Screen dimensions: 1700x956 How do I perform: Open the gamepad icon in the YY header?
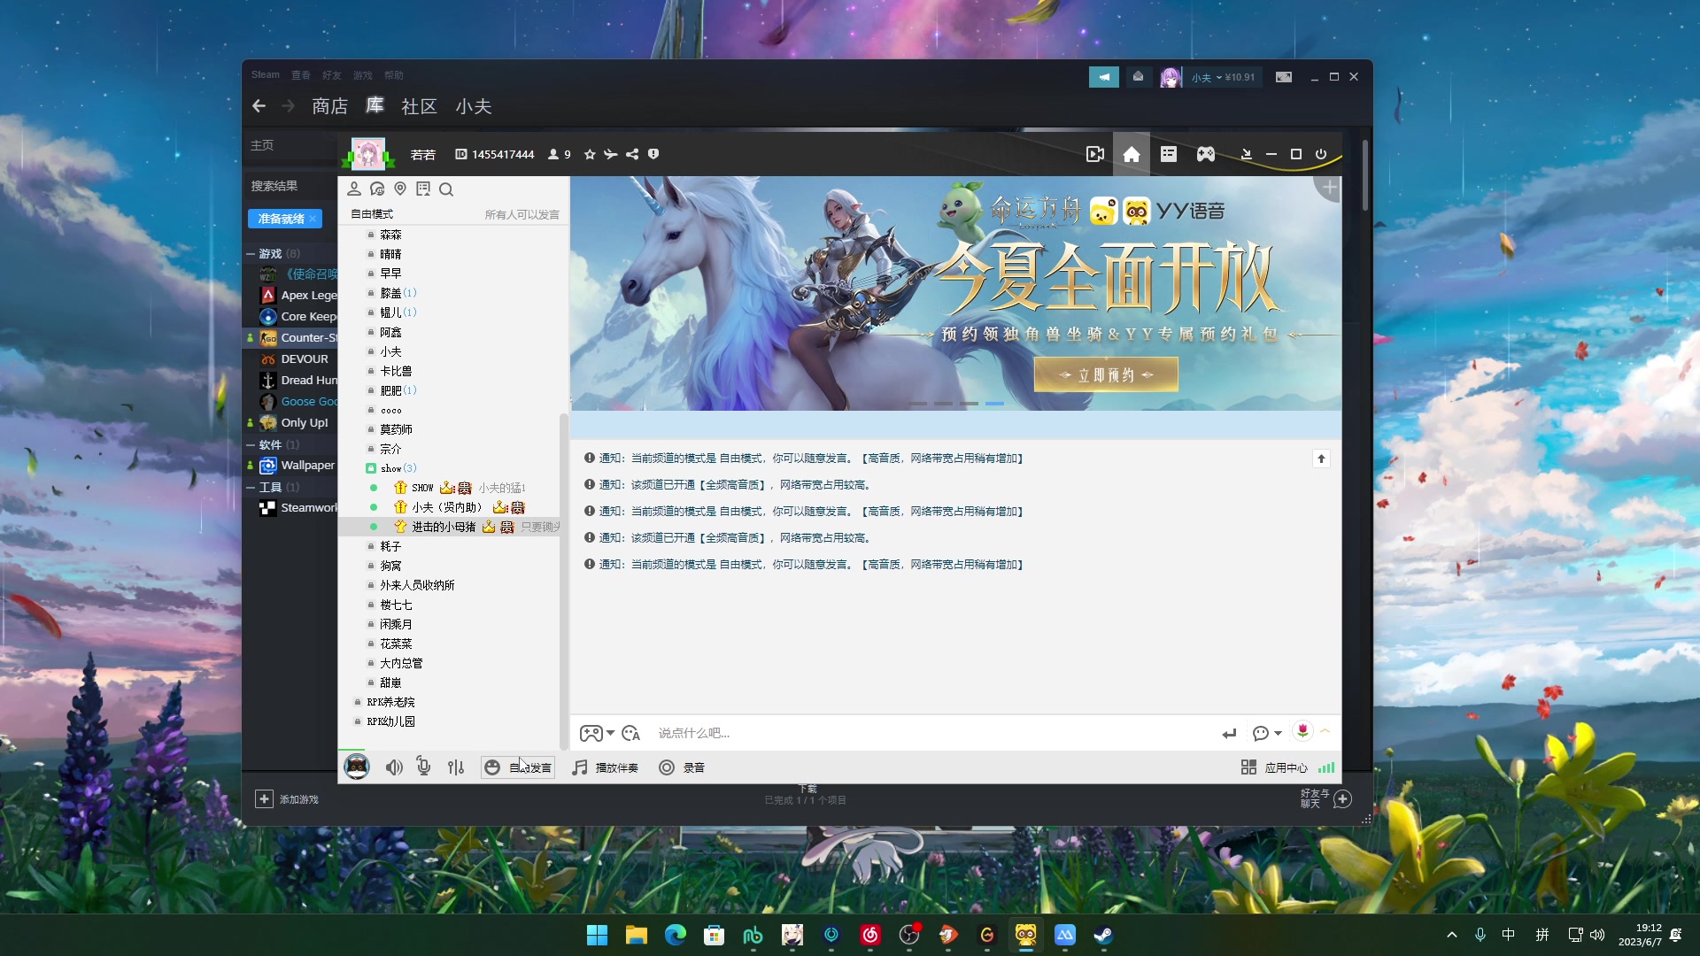point(1206,154)
